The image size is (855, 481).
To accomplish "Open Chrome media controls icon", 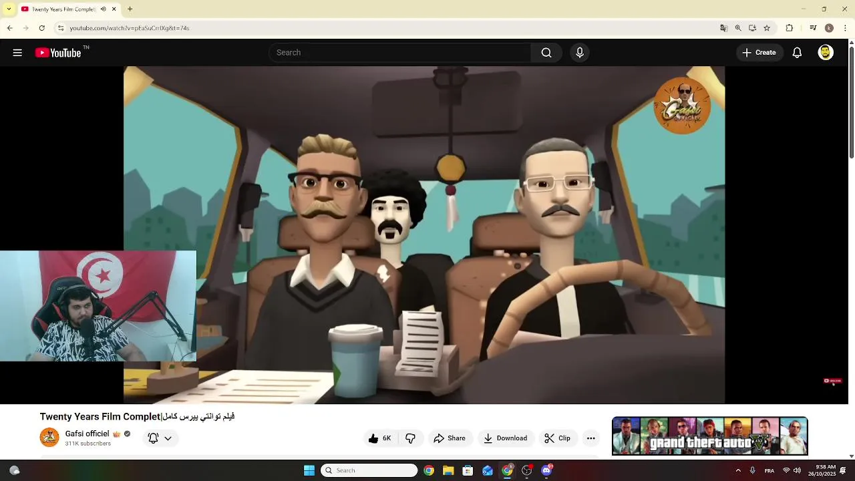I will coord(813,28).
